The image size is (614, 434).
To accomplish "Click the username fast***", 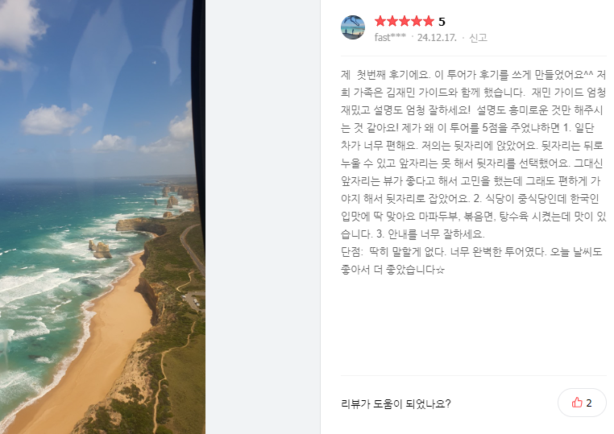I will [x=390, y=38].
